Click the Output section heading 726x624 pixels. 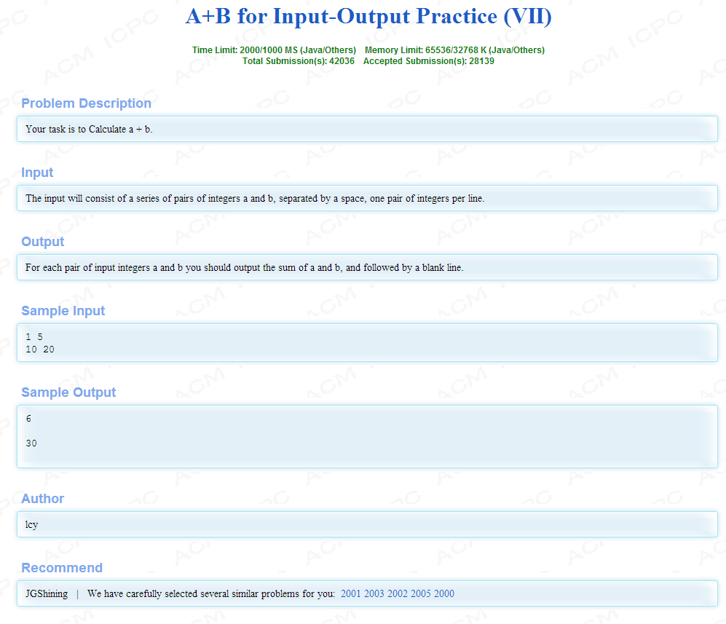coord(42,242)
